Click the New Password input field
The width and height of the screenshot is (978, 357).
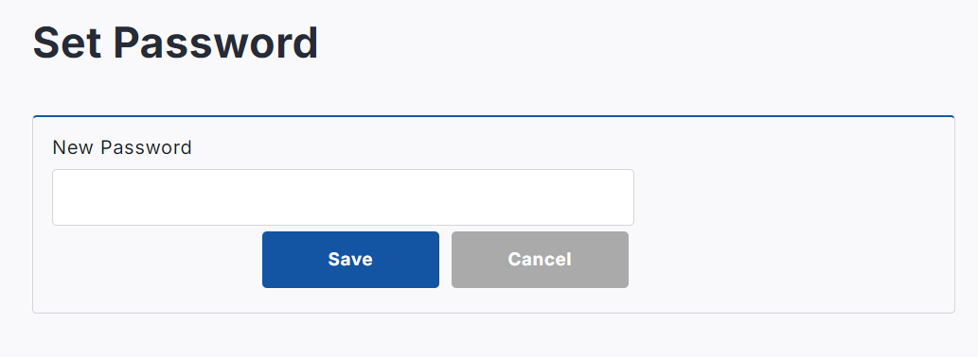[x=343, y=197]
